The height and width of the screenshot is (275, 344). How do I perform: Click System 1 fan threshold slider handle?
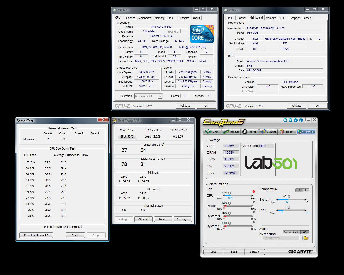pyautogui.click(x=230, y=213)
